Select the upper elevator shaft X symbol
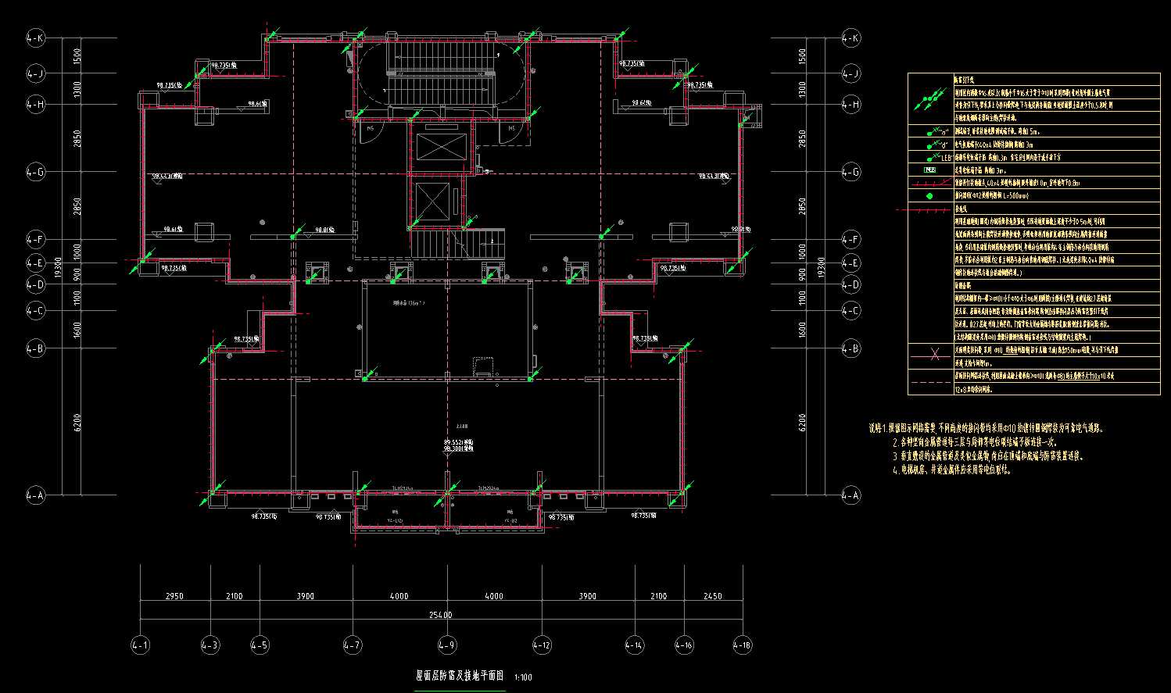Viewport: 1171px width, 693px height. point(441,147)
